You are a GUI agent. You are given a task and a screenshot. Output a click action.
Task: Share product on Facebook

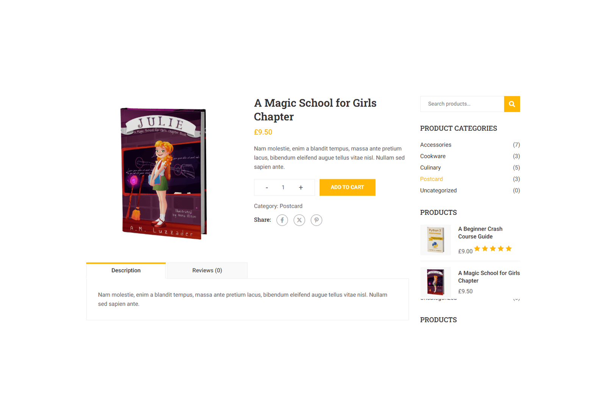pyautogui.click(x=282, y=220)
